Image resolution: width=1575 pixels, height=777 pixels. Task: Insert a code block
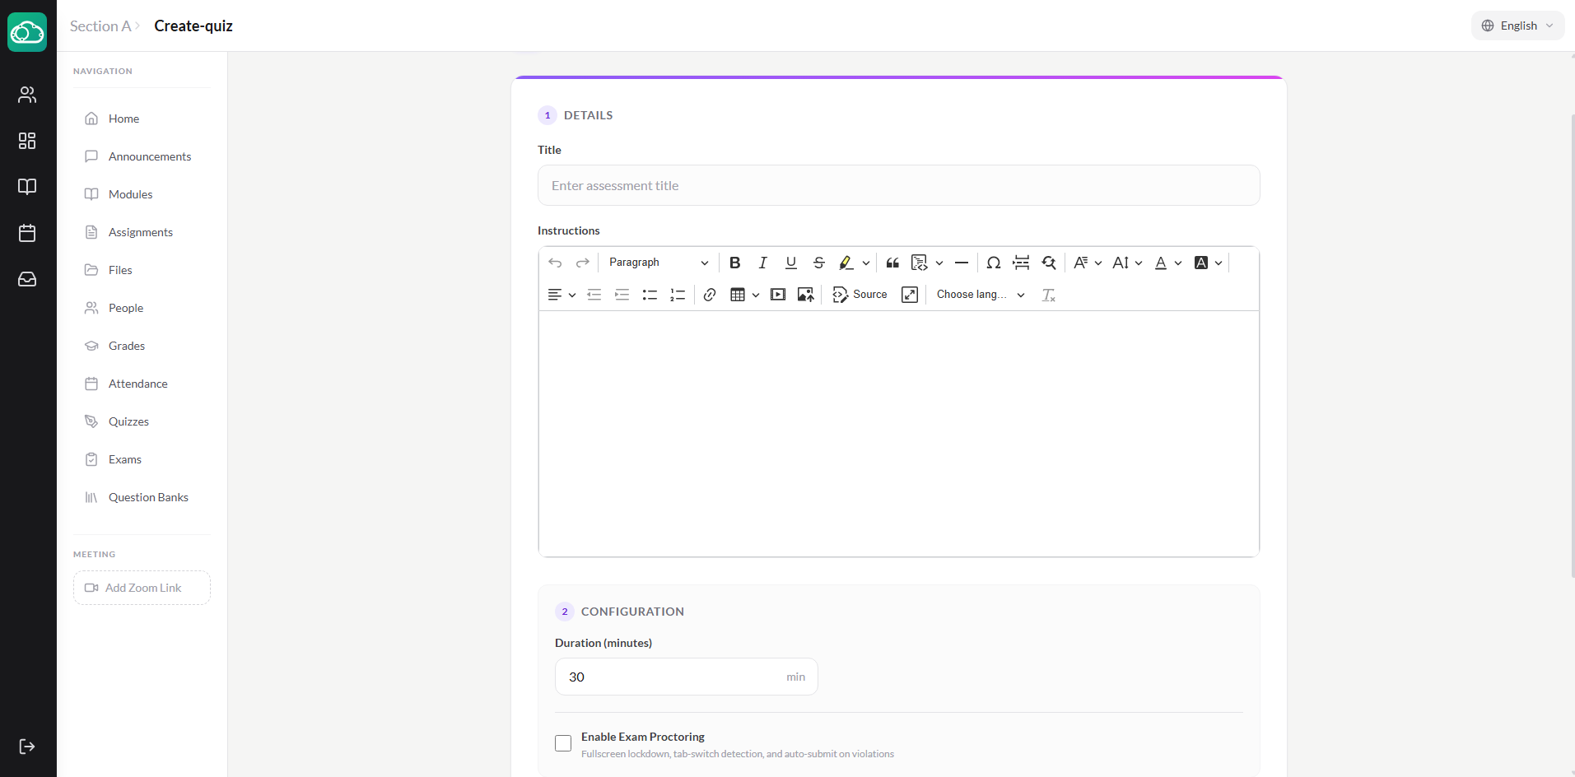[x=920, y=263]
